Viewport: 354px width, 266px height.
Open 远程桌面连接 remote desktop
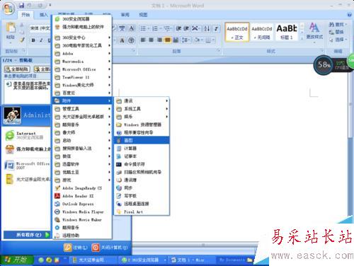coord(142,204)
